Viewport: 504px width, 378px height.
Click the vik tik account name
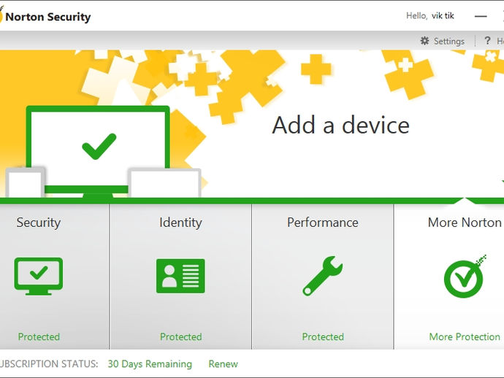(x=443, y=16)
